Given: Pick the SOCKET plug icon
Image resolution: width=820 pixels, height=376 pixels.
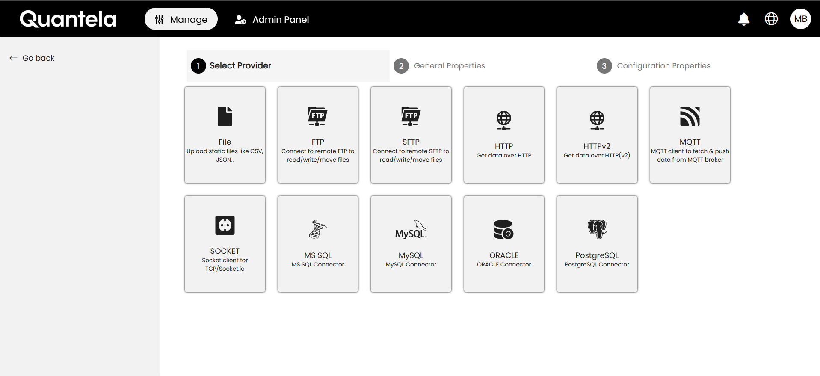Looking at the screenshot, I should (225, 225).
